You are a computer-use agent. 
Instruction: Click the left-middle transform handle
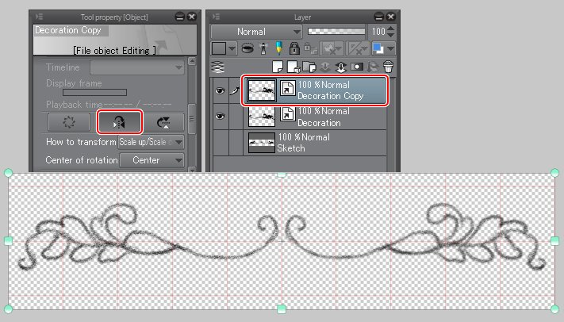(8, 240)
